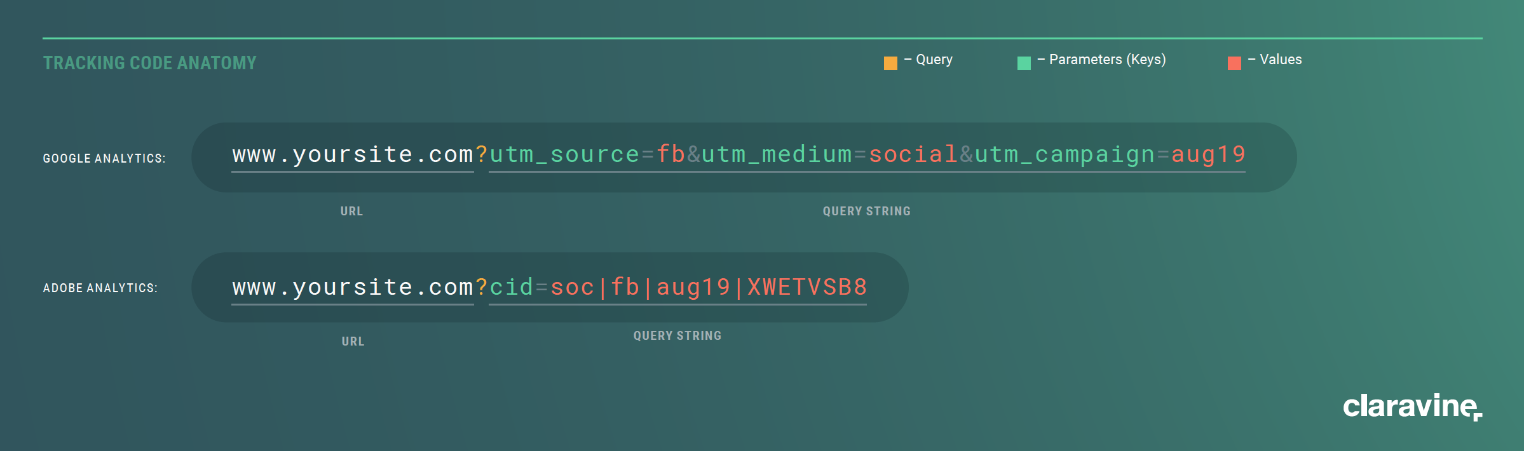Click the 'GOOGLE ANALYTICS:' label
The width and height of the screenshot is (1524, 451).
(104, 158)
